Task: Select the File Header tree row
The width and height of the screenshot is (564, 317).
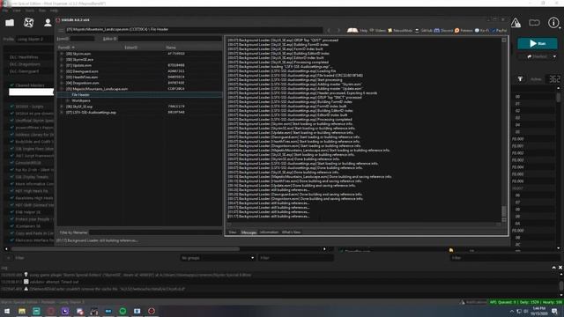Action: (x=139, y=95)
